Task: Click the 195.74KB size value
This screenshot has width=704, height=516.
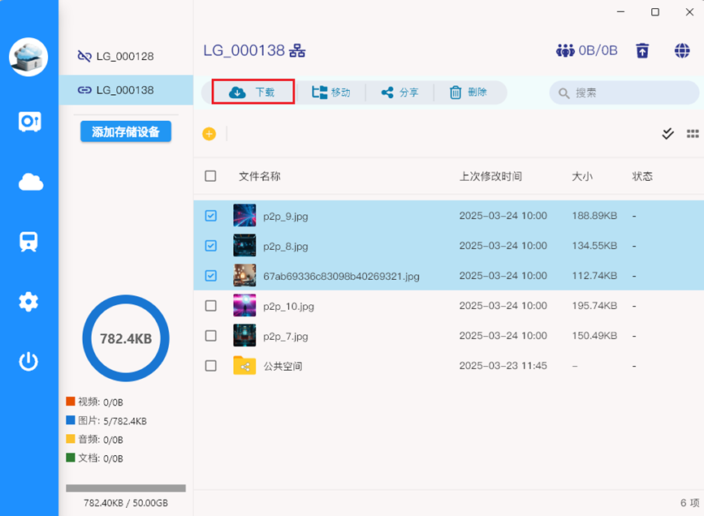Action: [x=594, y=306]
